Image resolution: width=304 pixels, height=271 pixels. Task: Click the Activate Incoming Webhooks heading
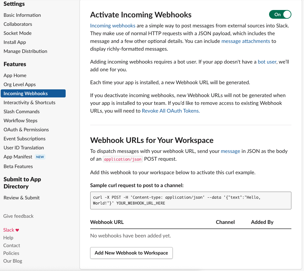(141, 15)
